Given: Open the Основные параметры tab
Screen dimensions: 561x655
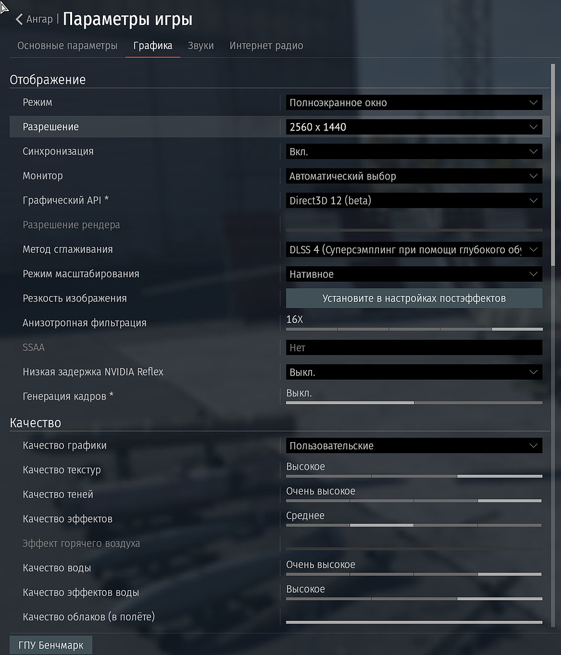Looking at the screenshot, I should click(68, 46).
